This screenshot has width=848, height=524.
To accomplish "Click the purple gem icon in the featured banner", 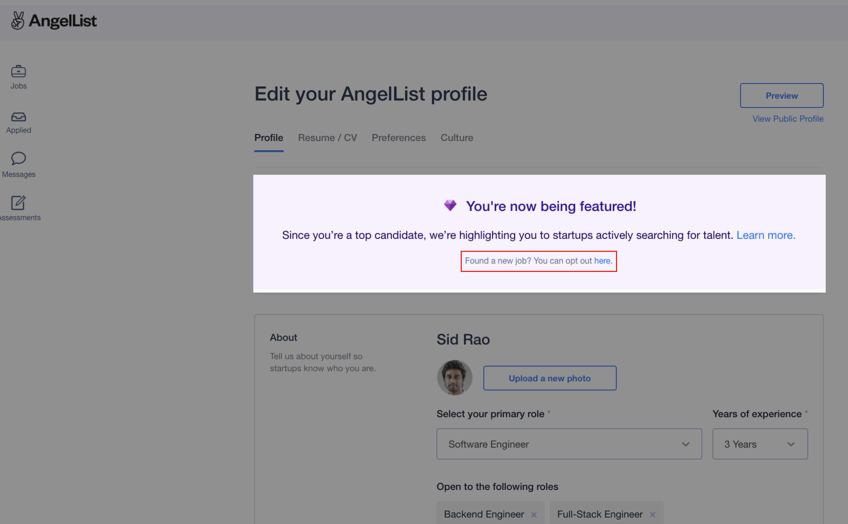I will tap(450, 206).
